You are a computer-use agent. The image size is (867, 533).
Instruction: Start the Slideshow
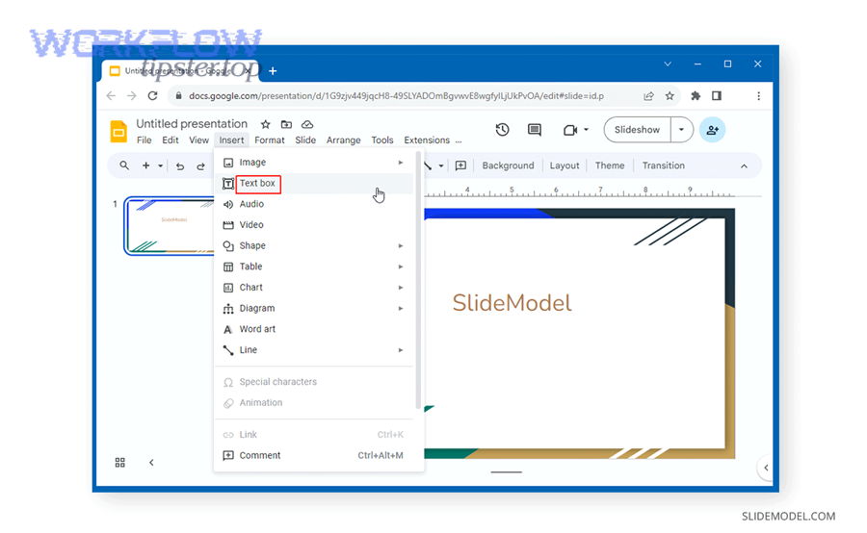pyautogui.click(x=637, y=130)
